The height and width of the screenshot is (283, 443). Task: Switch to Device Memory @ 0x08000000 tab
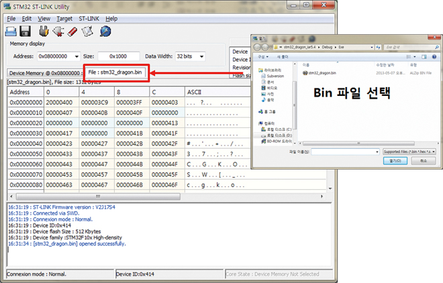click(45, 73)
